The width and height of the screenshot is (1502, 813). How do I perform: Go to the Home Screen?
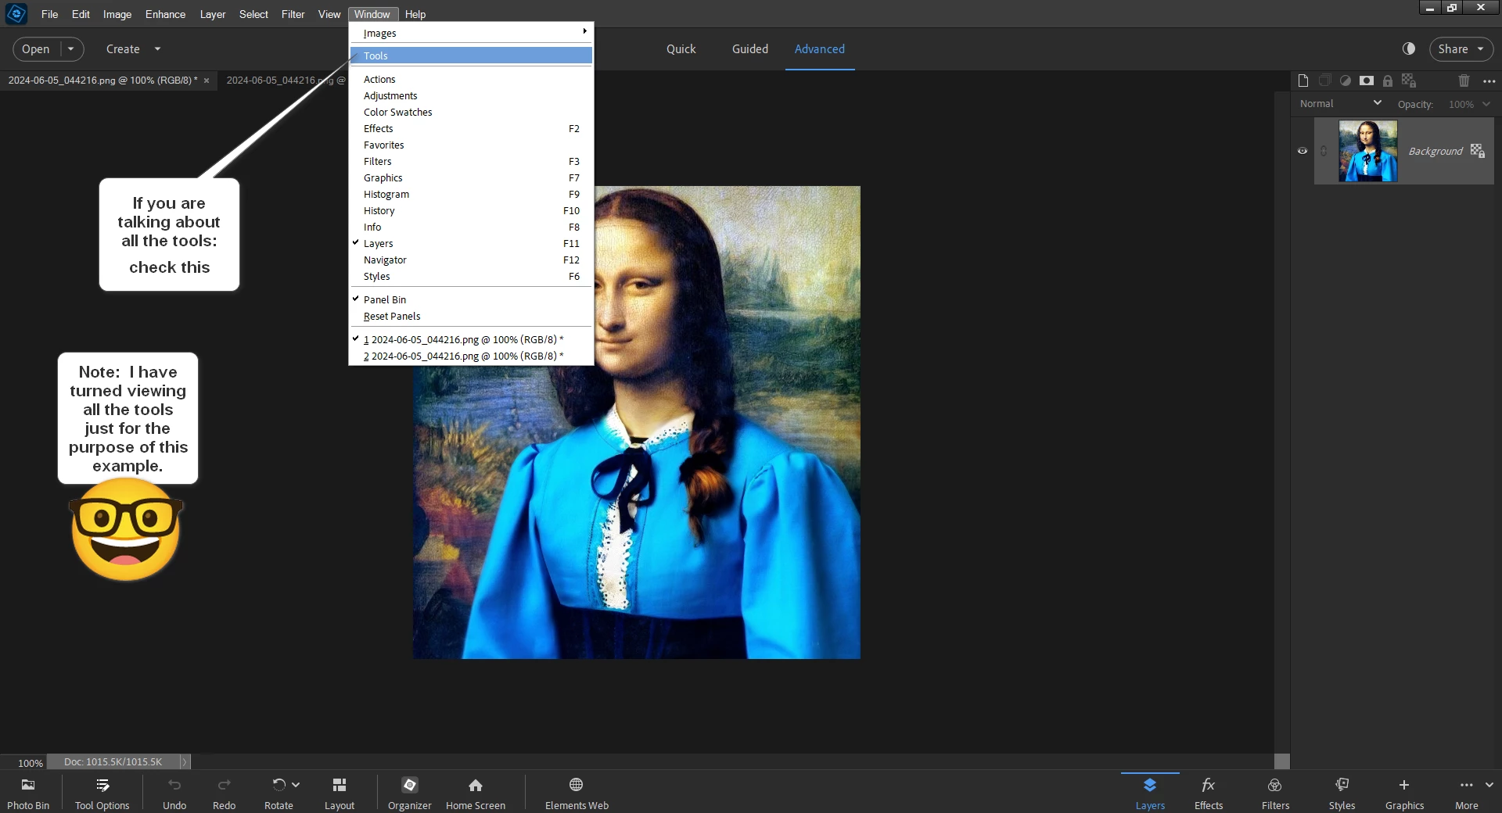(x=476, y=793)
